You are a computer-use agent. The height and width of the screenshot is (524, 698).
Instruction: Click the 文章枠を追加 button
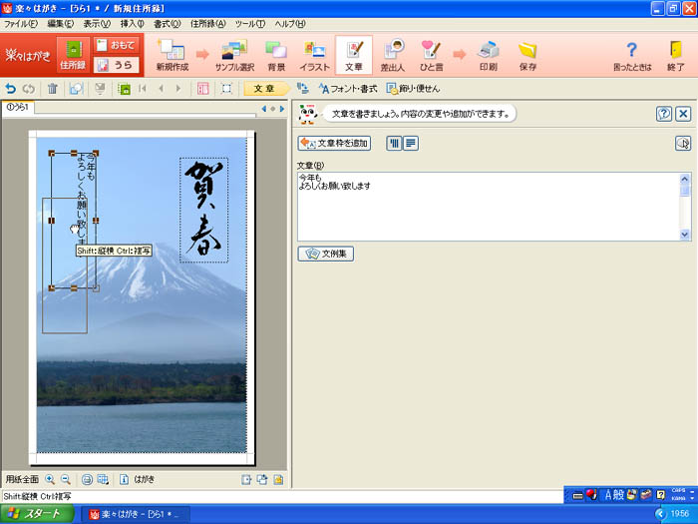tap(334, 144)
